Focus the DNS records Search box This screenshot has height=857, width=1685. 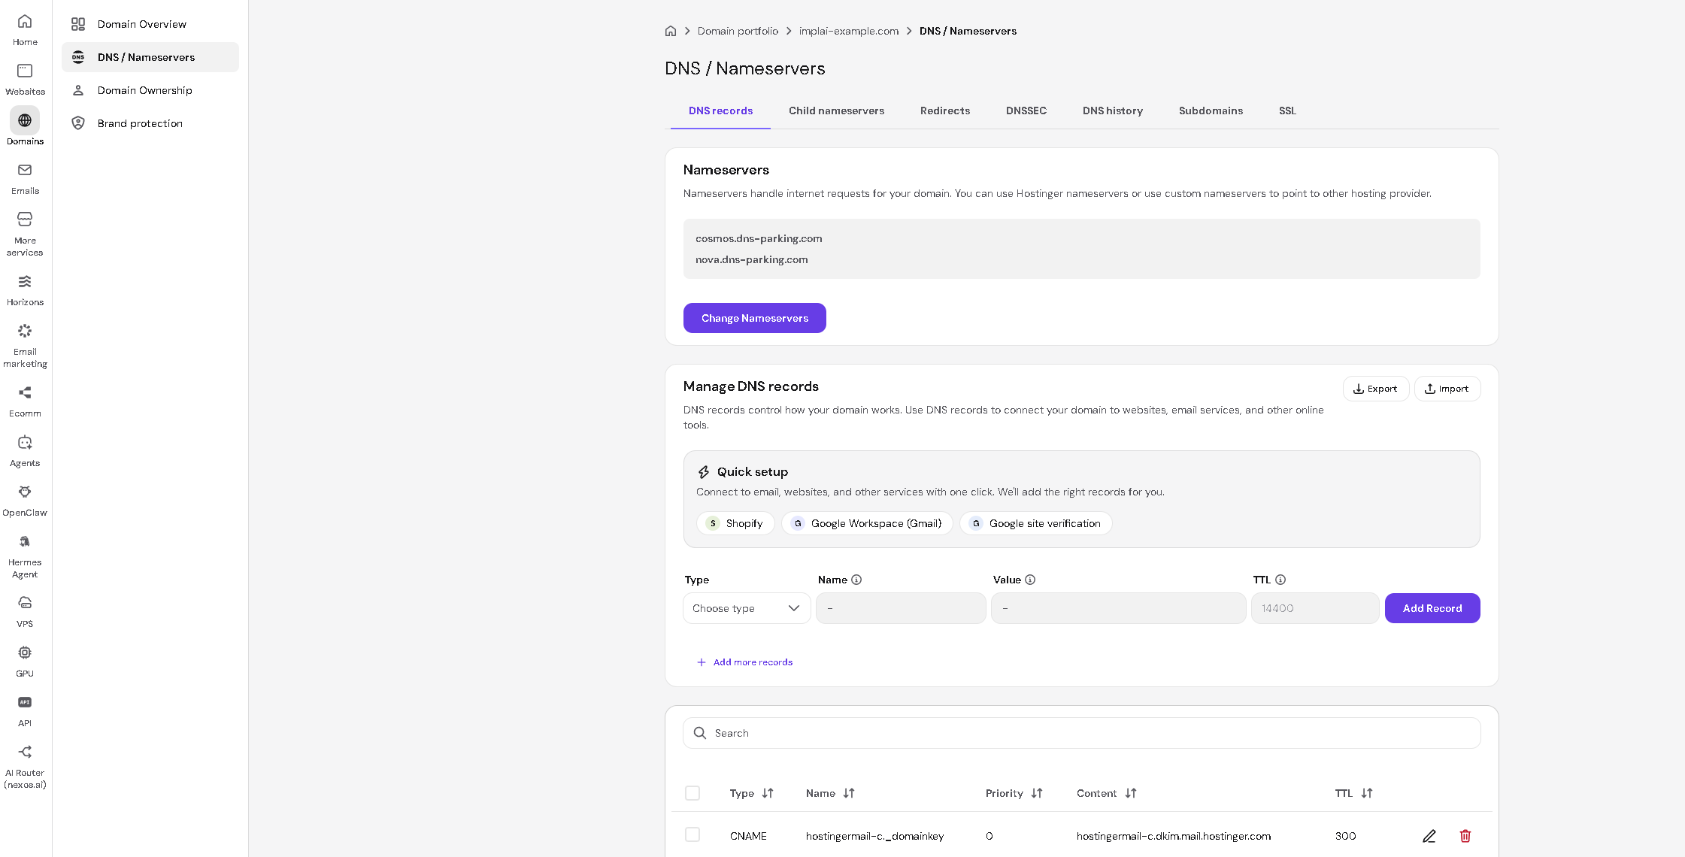(1082, 733)
